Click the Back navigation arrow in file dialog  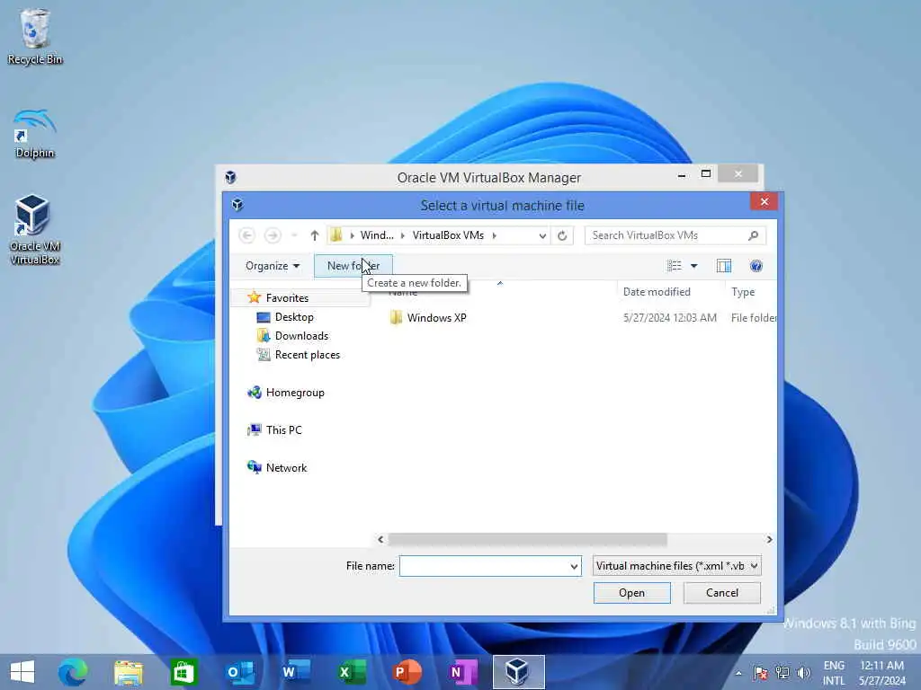(x=246, y=235)
